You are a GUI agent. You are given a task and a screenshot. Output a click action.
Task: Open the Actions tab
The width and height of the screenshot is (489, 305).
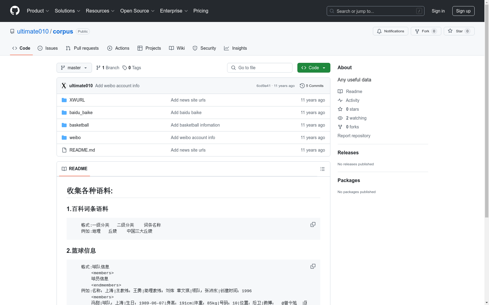[x=118, y=48]
